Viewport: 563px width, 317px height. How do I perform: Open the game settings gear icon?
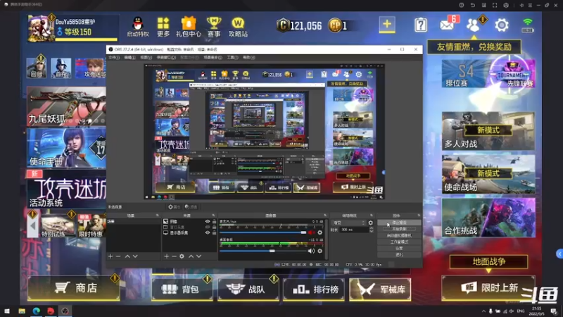coord(502,25)
